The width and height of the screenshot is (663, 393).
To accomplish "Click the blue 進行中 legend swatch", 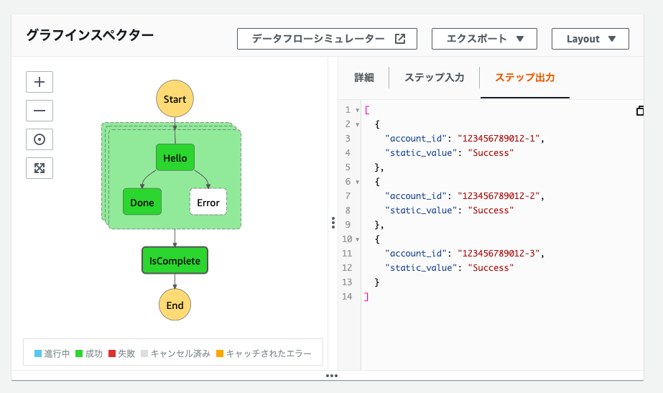I will (38, 353).
